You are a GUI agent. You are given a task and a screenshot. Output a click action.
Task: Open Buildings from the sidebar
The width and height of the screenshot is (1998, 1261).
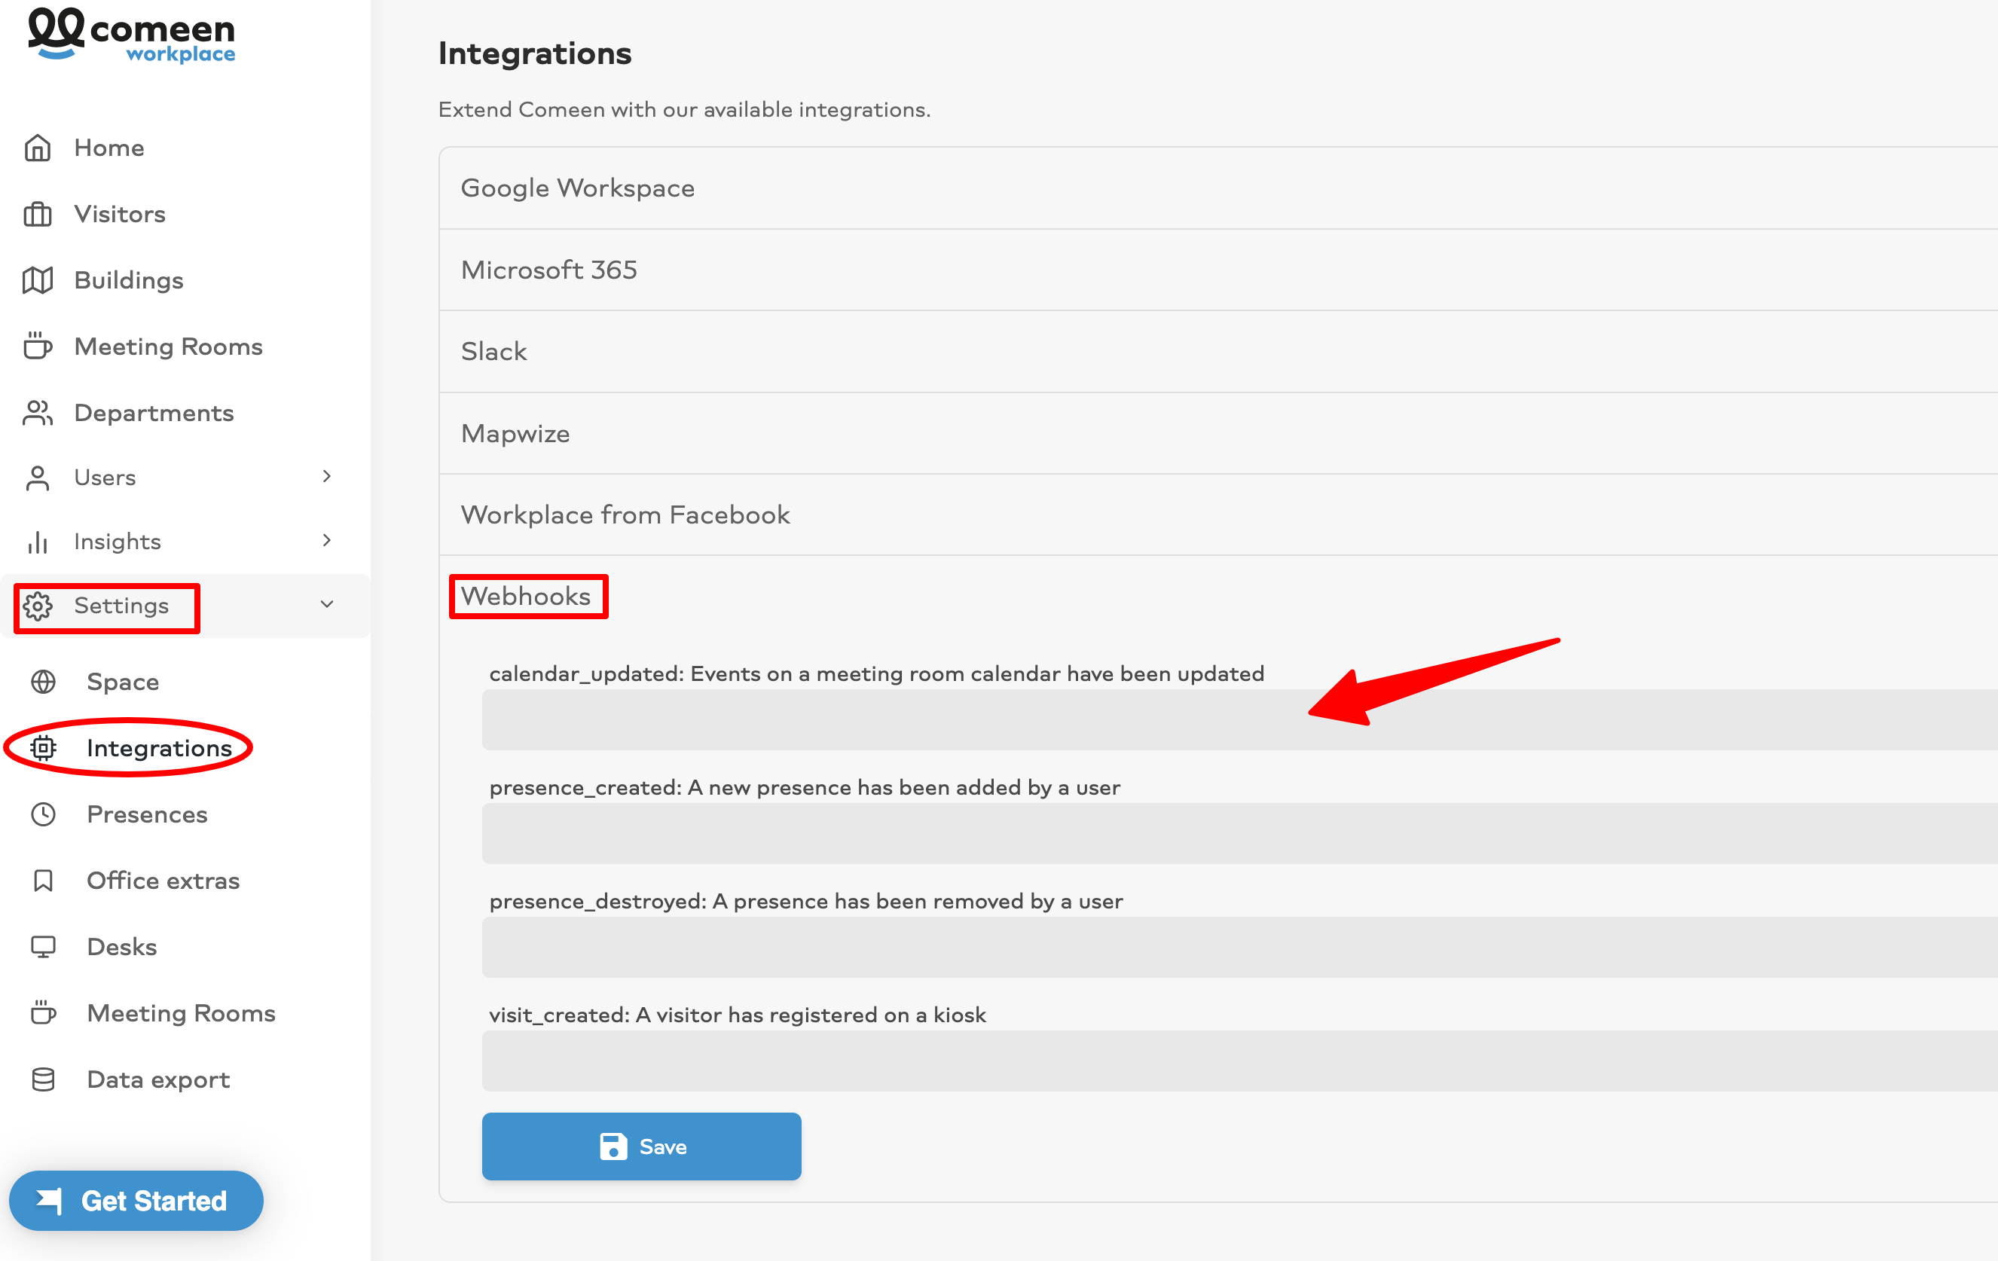(129, 280)
